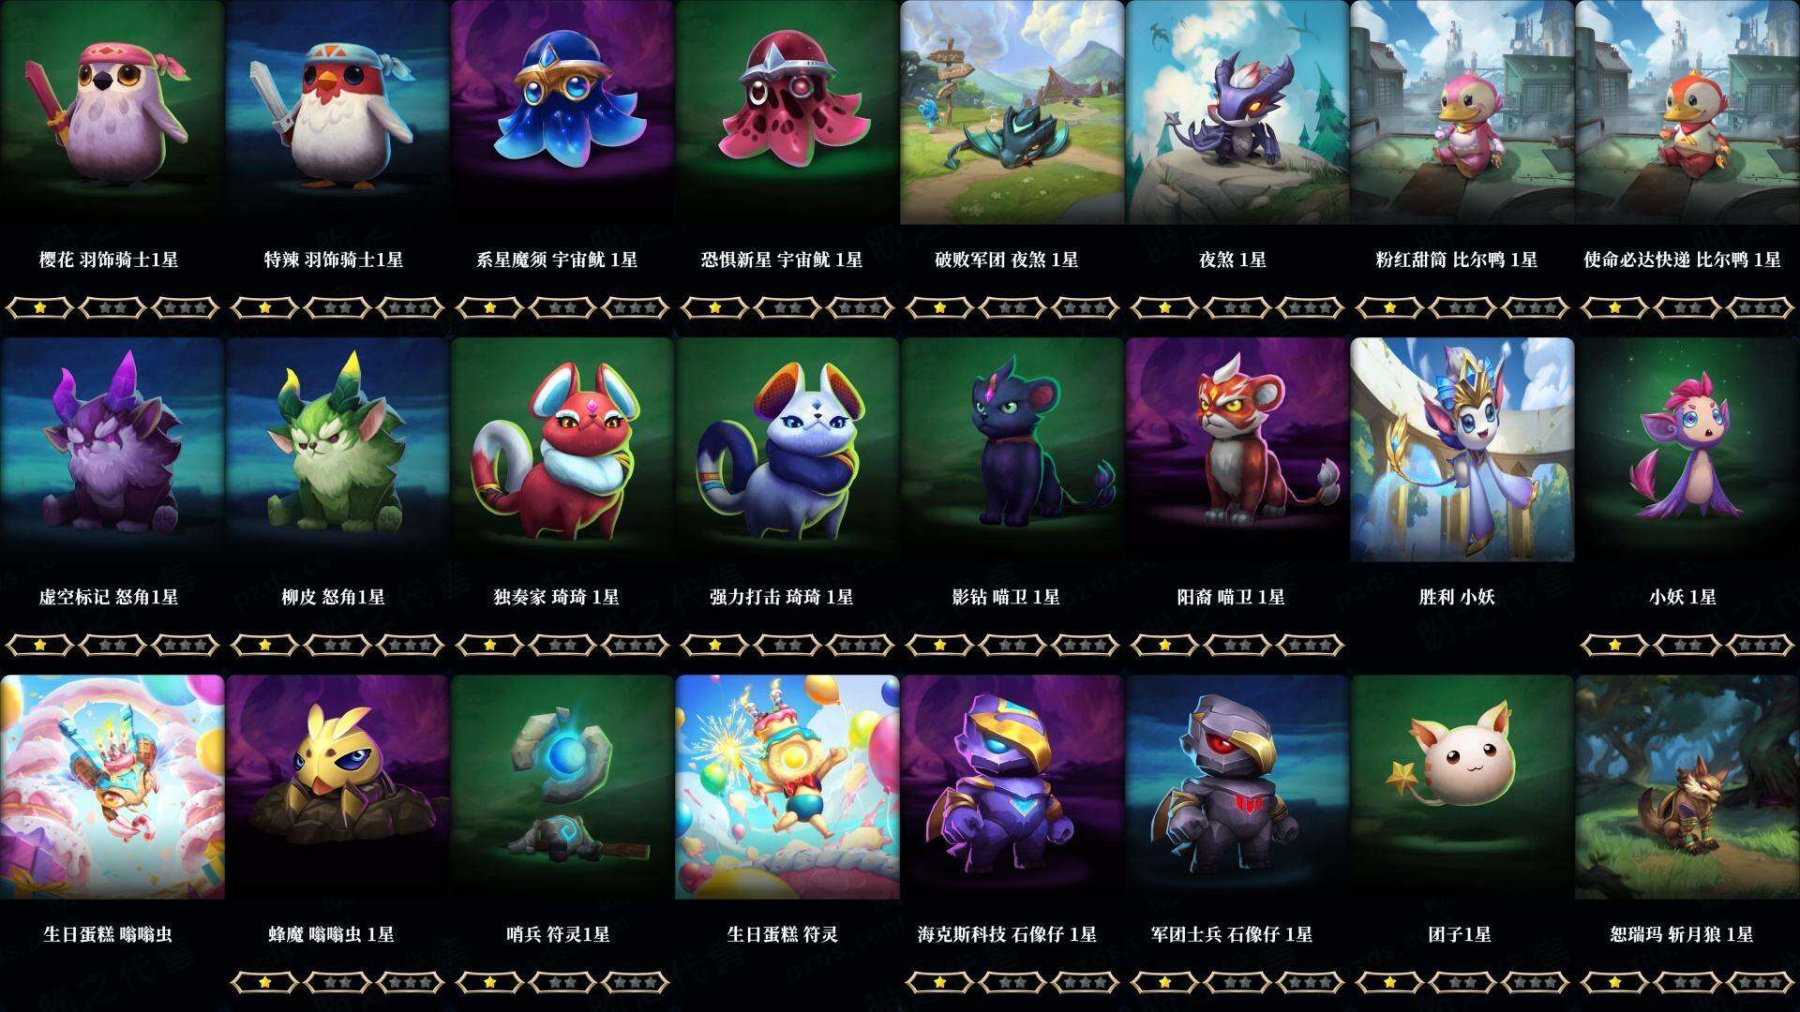Select the 生日蛋糕 嗡嗡虫 birthday cake artwork
Image resolution: width=1800 pixels, height=1012 pixels.
(112, 787)
